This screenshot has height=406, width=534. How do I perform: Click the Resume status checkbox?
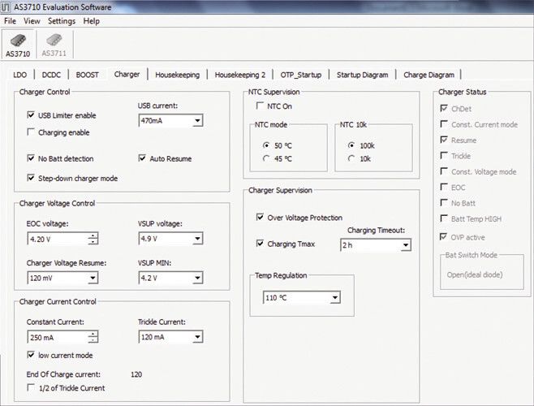tap(444, 140)
